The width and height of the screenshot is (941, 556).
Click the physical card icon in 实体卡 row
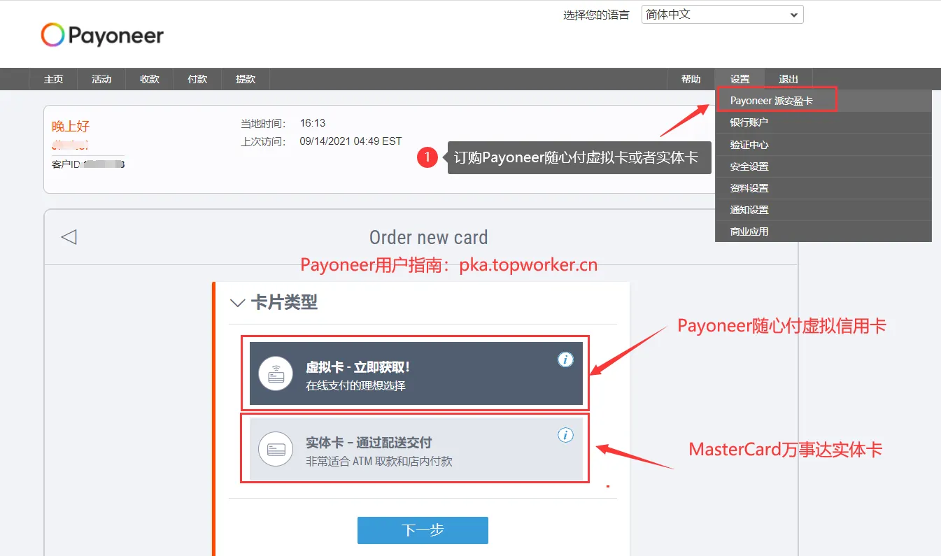point(276,449)
